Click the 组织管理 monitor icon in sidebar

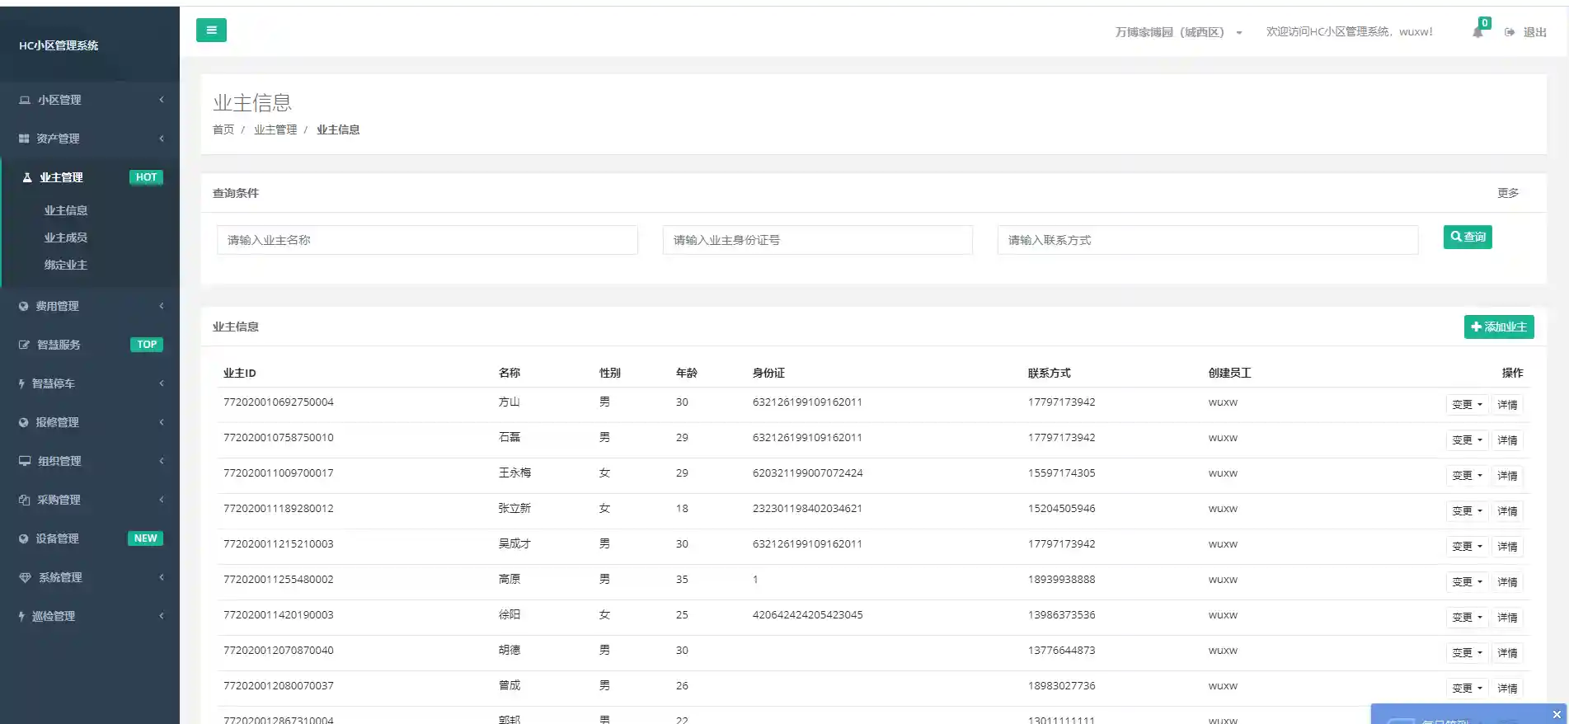click(x=25, y=461)
